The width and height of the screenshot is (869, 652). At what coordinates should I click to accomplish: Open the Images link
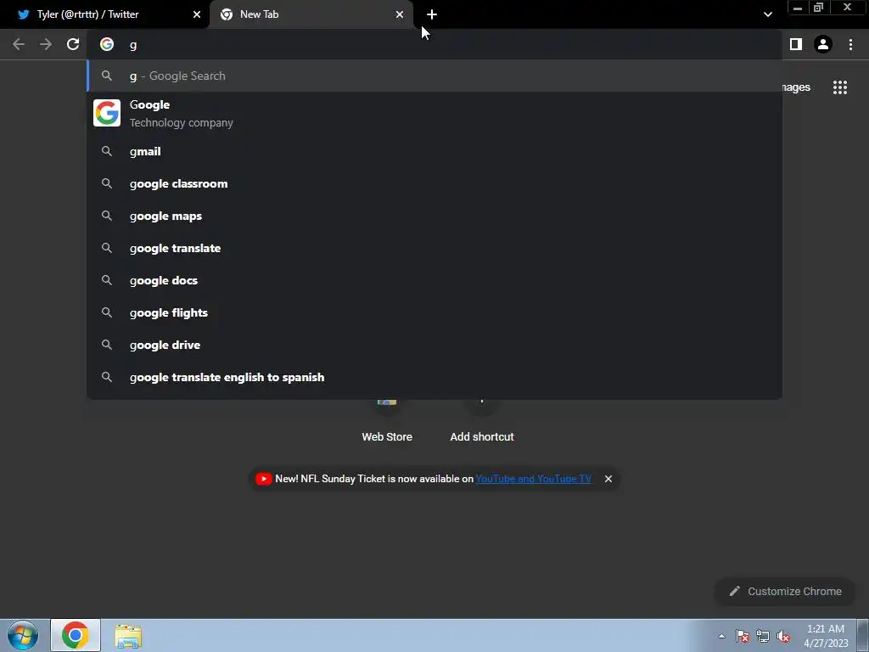796,87
